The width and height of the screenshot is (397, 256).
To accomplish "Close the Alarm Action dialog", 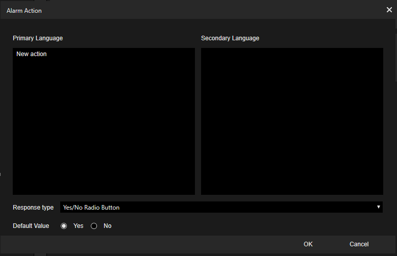I will tap(389, 10).
